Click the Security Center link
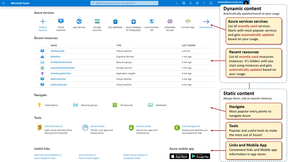This screenshot has height=162, width=288. (143, 126)
